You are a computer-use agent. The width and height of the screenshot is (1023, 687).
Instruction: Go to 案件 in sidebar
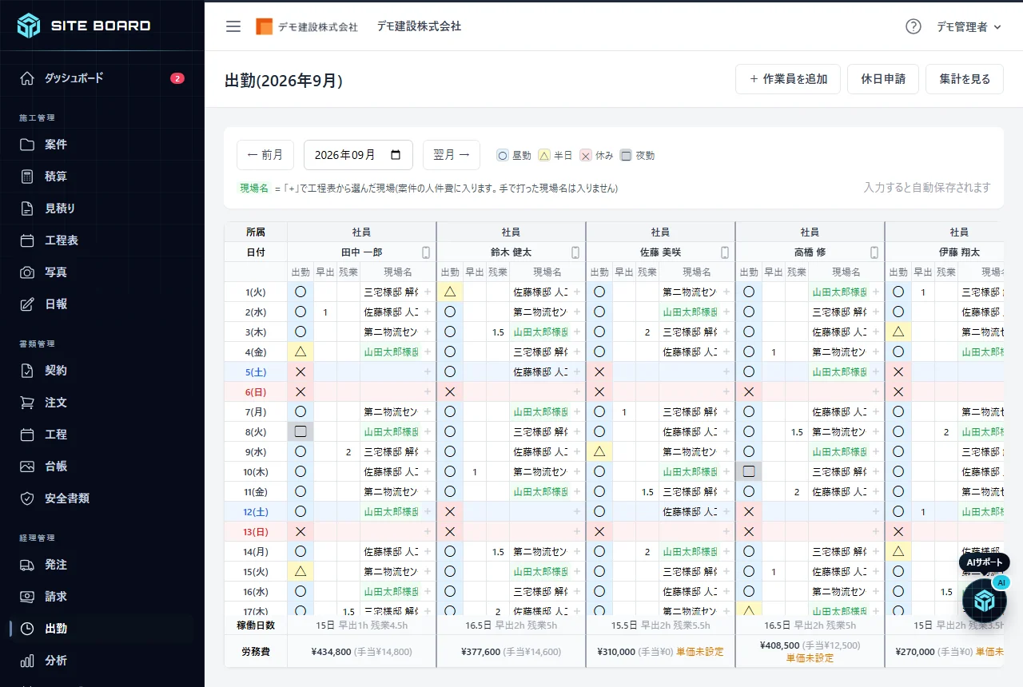click(x=102, y=145)
